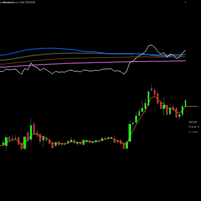Select the small red candle at the price peak
The height and width of the screenshot is (201, 201).
pos(152,89)
